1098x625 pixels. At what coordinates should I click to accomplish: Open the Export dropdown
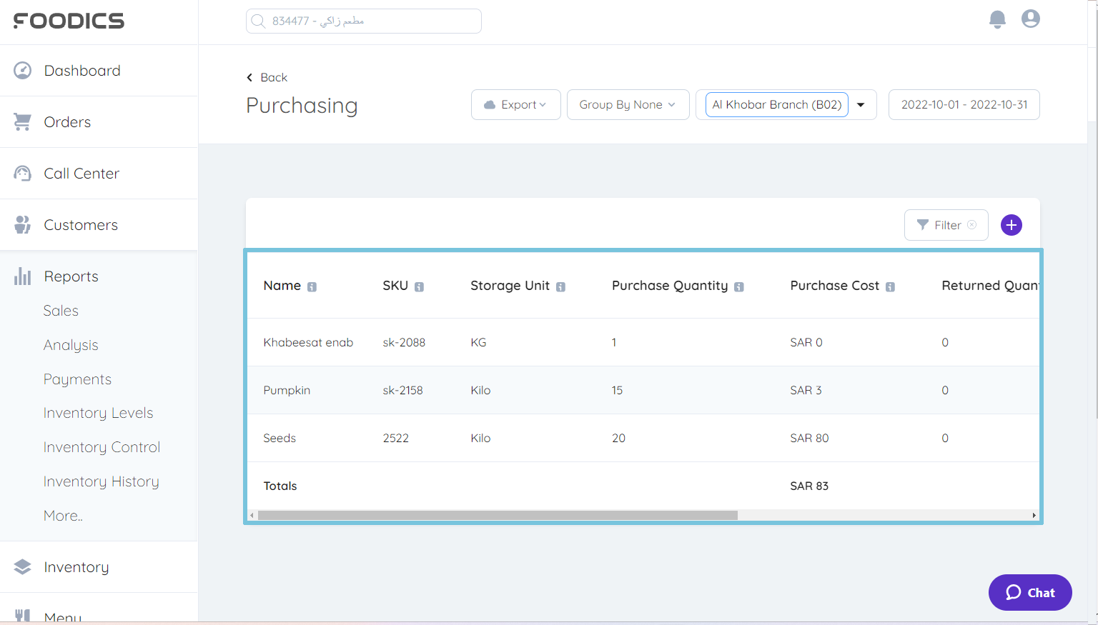[x=515, y=104]
